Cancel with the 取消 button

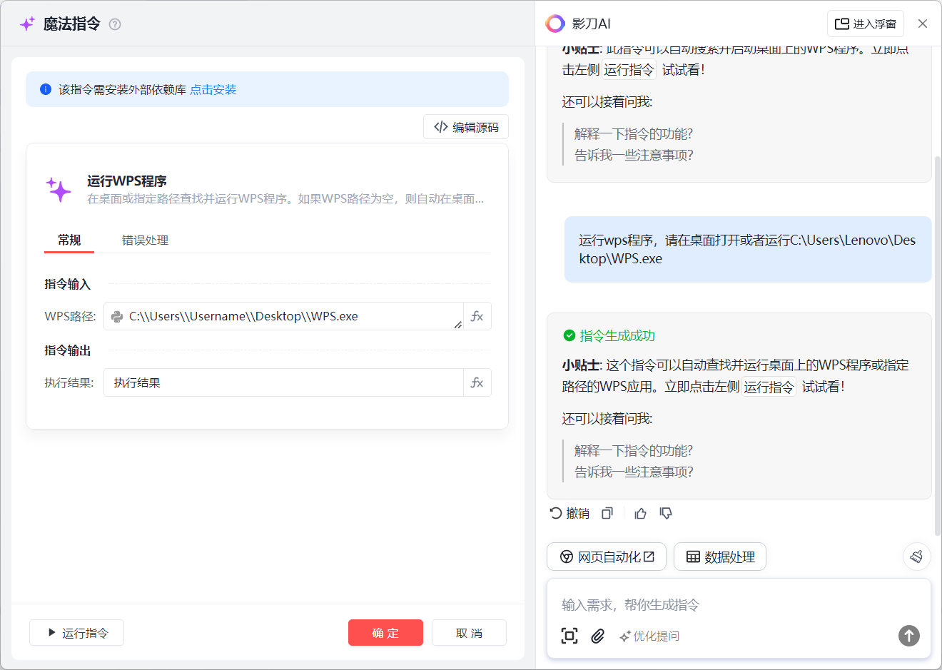point(469,633)
